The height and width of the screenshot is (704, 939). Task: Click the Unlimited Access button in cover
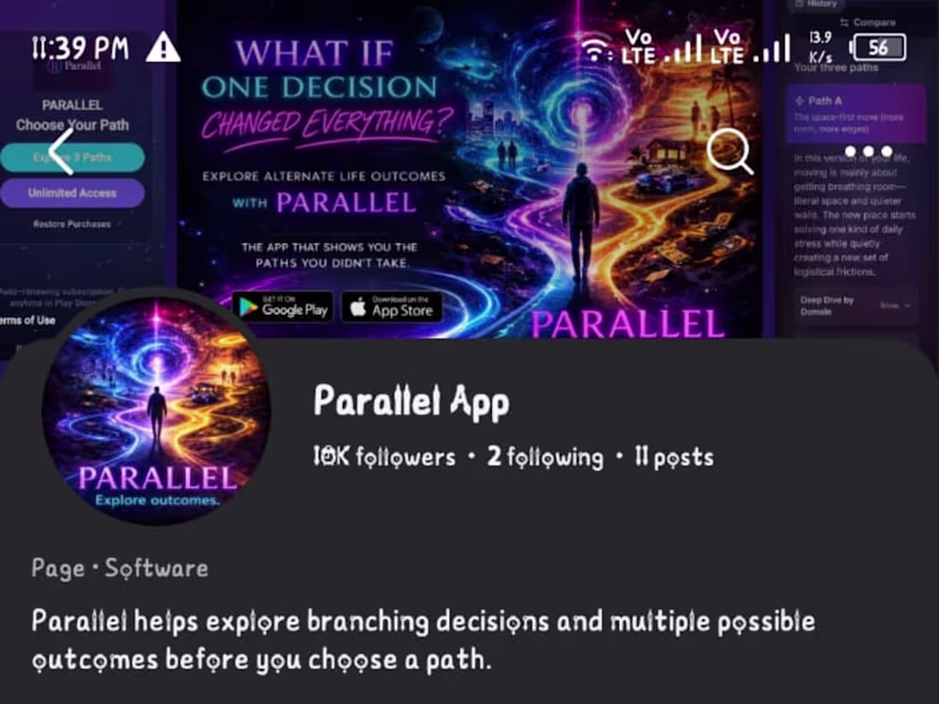pos(73,194)
